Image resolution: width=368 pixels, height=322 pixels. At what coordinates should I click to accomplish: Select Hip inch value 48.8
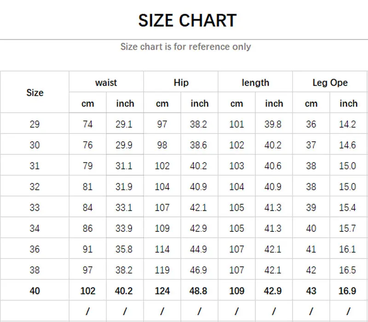tap(199, 291)
